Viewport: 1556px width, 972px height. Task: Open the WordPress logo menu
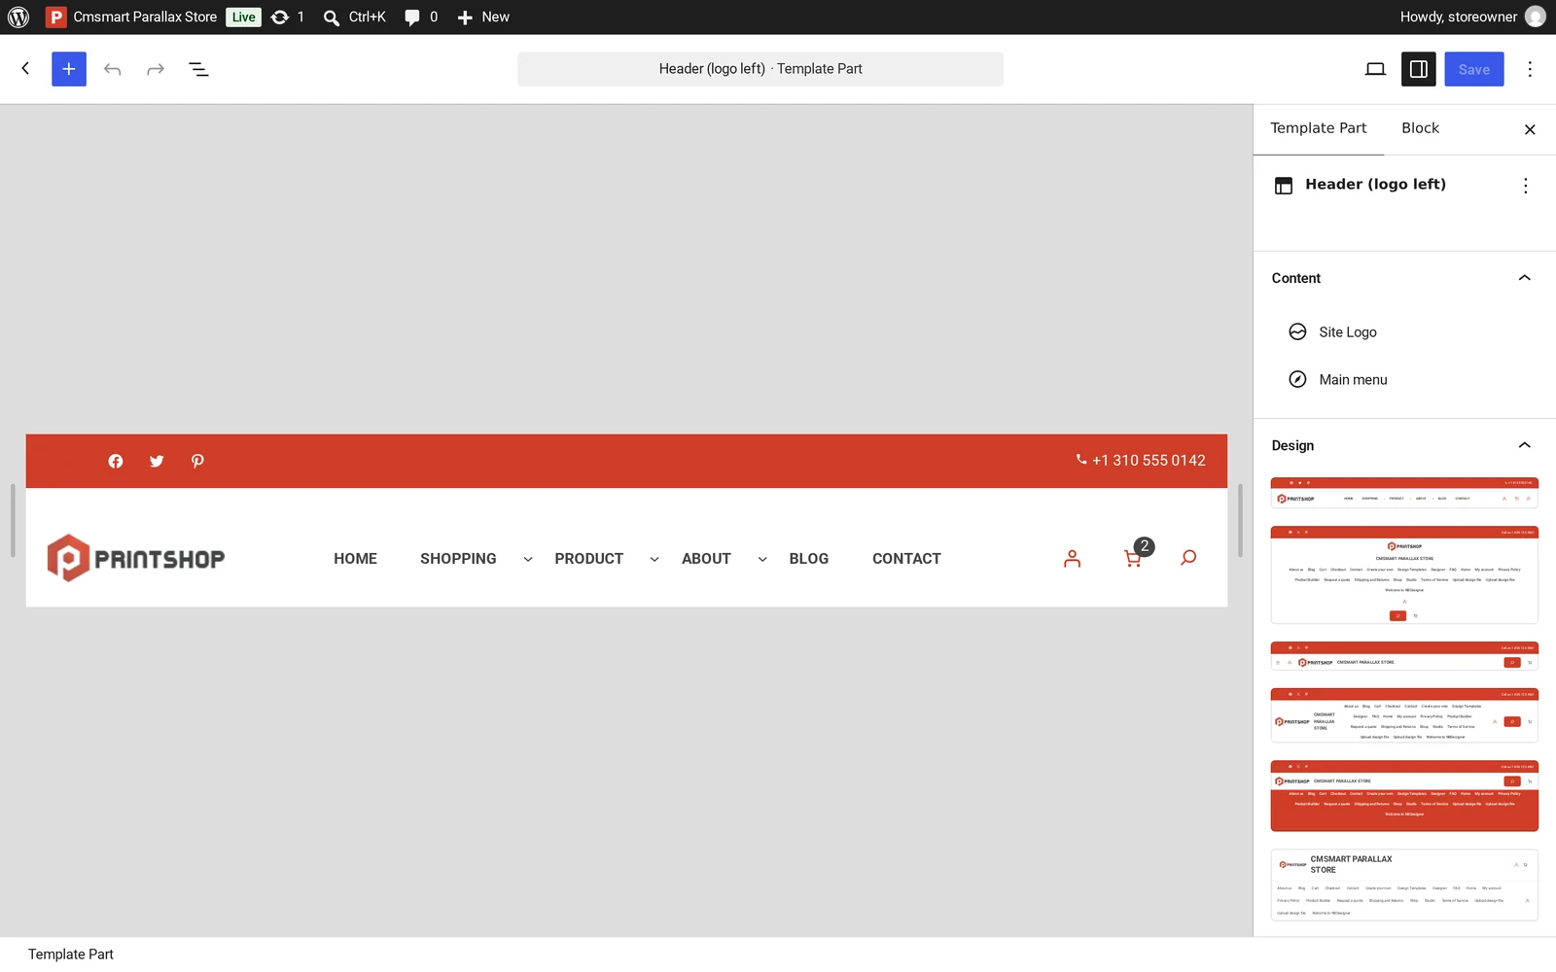[x=18, y=17]
